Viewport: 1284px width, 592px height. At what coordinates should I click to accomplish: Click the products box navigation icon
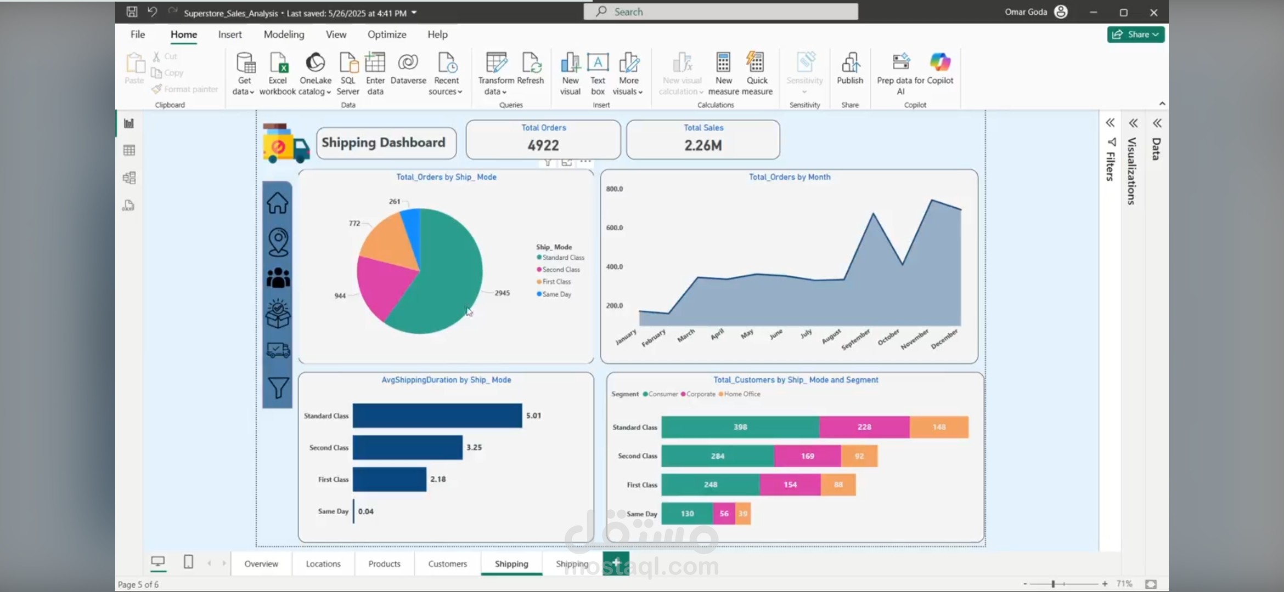[x=278, y=314]
